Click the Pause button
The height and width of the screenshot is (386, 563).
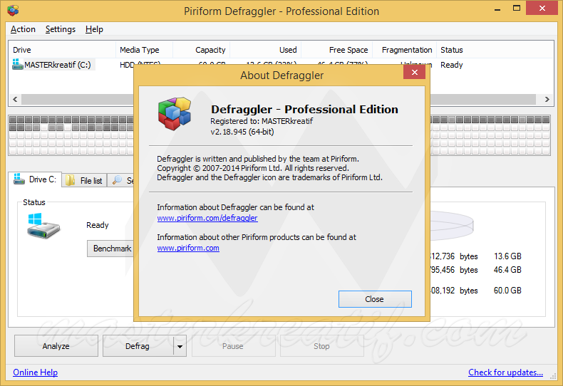tap(233, 346)
